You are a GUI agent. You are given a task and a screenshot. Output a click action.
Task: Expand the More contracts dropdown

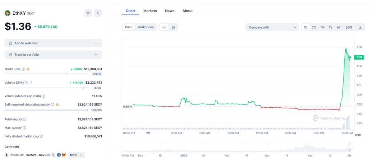click(x=76, y=155)
